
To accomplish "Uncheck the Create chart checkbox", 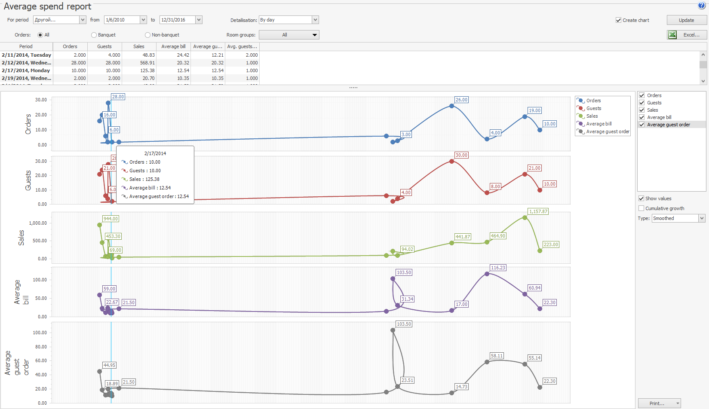I will pyautogui.click(x=618, y=20).
